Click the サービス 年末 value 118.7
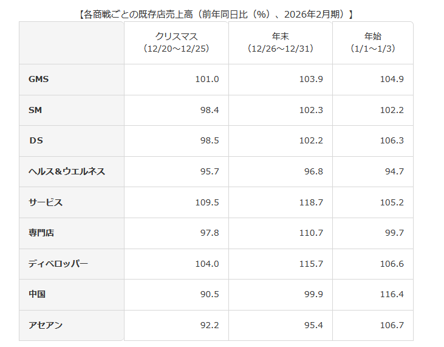The width and height of the screenshot is (444, 347). [312, 202]
